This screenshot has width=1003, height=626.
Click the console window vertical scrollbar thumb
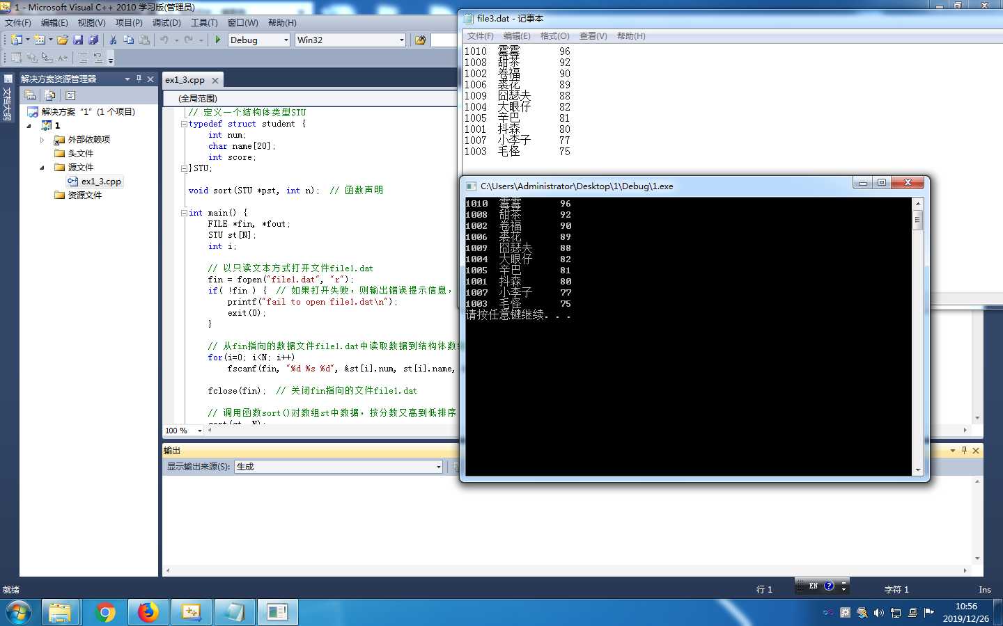(918, 220)
